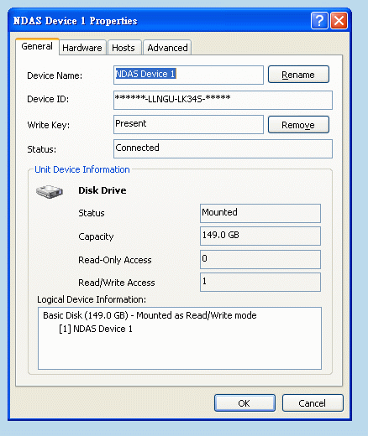Click the Capacity label
The image size is (368, 436).
pyautogui.click(x=96, y=236)
